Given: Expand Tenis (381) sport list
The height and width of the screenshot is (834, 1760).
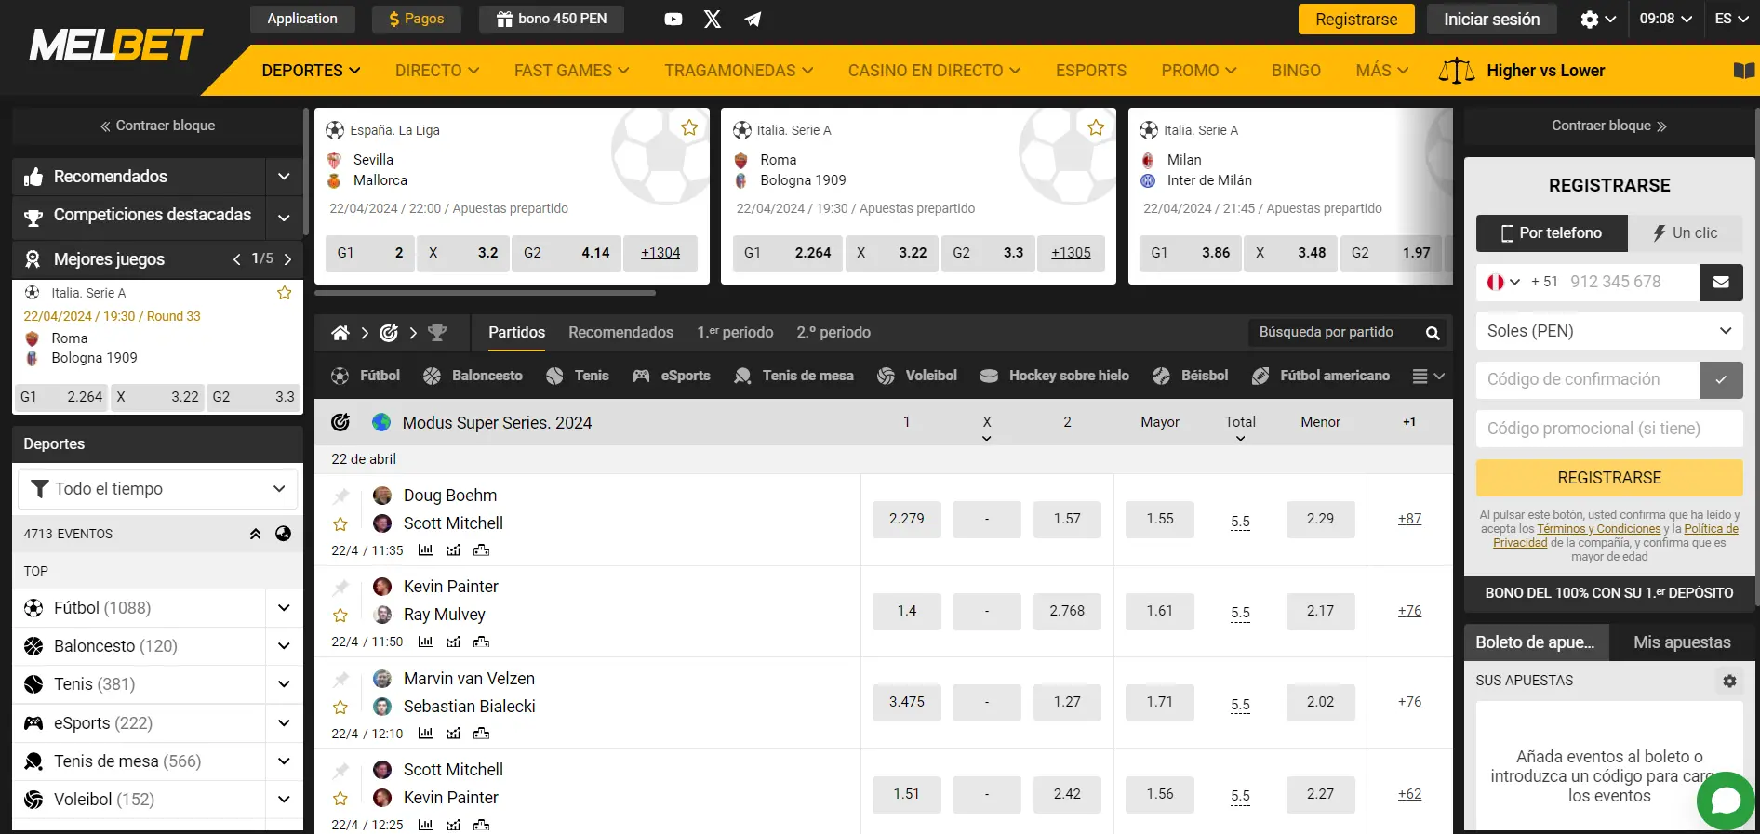Looking at the screenshot, I should [x=284, y=684].
